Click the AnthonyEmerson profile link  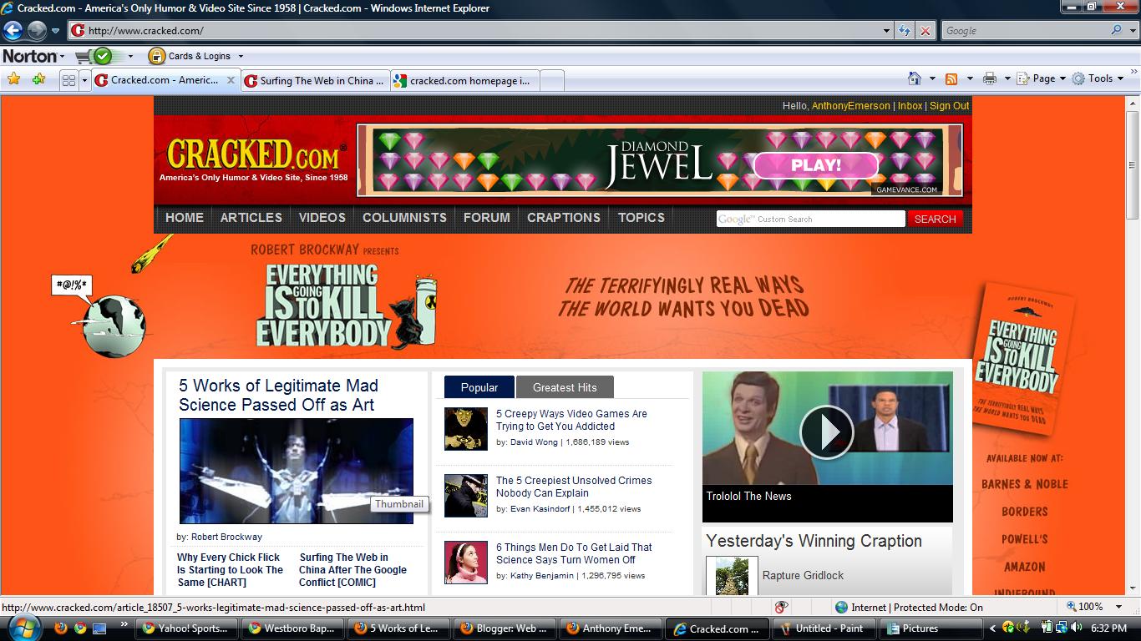850,106
